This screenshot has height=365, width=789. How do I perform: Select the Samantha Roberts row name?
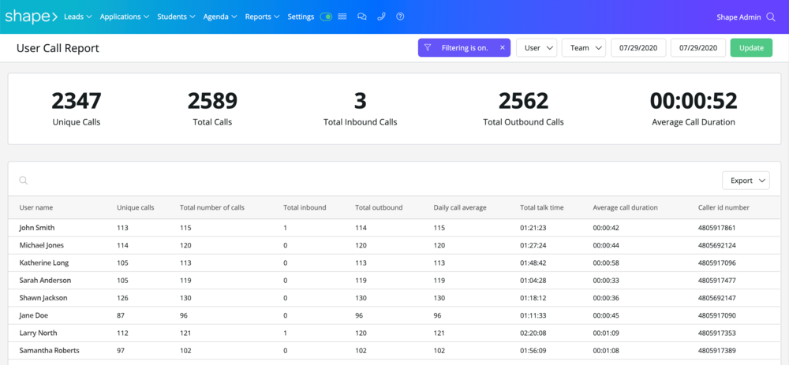(49, 351)
